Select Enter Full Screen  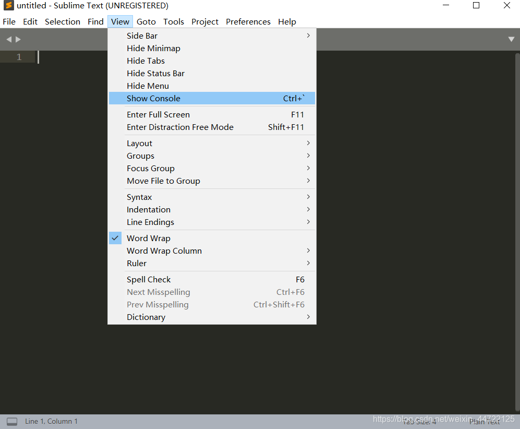pyautogui.click(x=212, y=114)
